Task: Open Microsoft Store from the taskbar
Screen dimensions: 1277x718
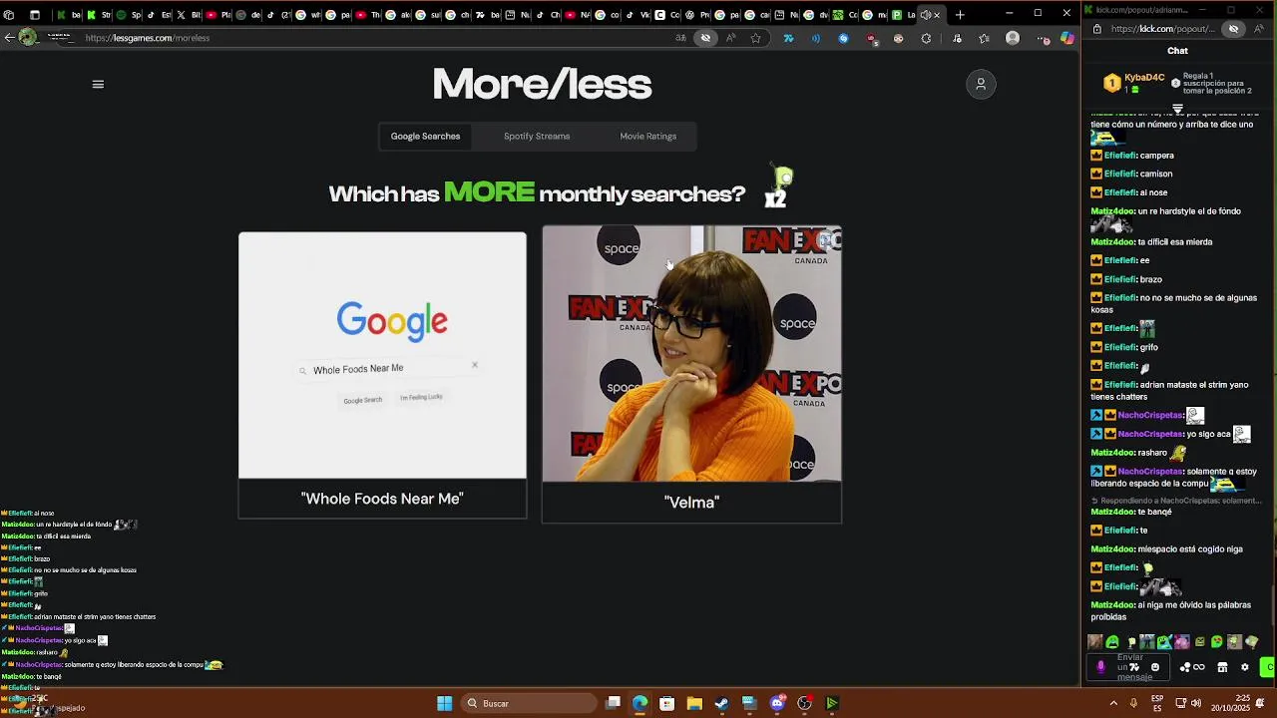Action: point(666,703)
